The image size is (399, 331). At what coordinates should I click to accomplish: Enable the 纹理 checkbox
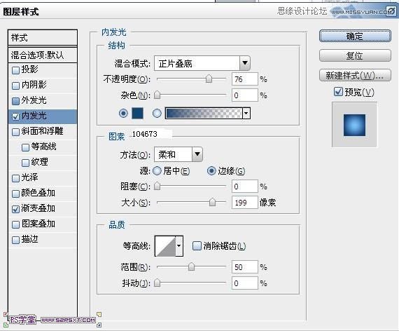[25, 163]
